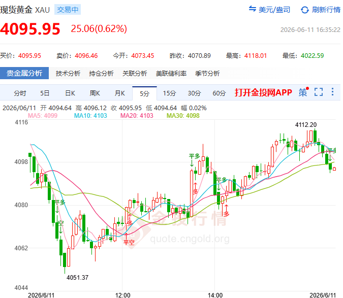Click the MA20: 4103 legend label
The width and height of the screenshot is (343, 298).
pos(137,116)
